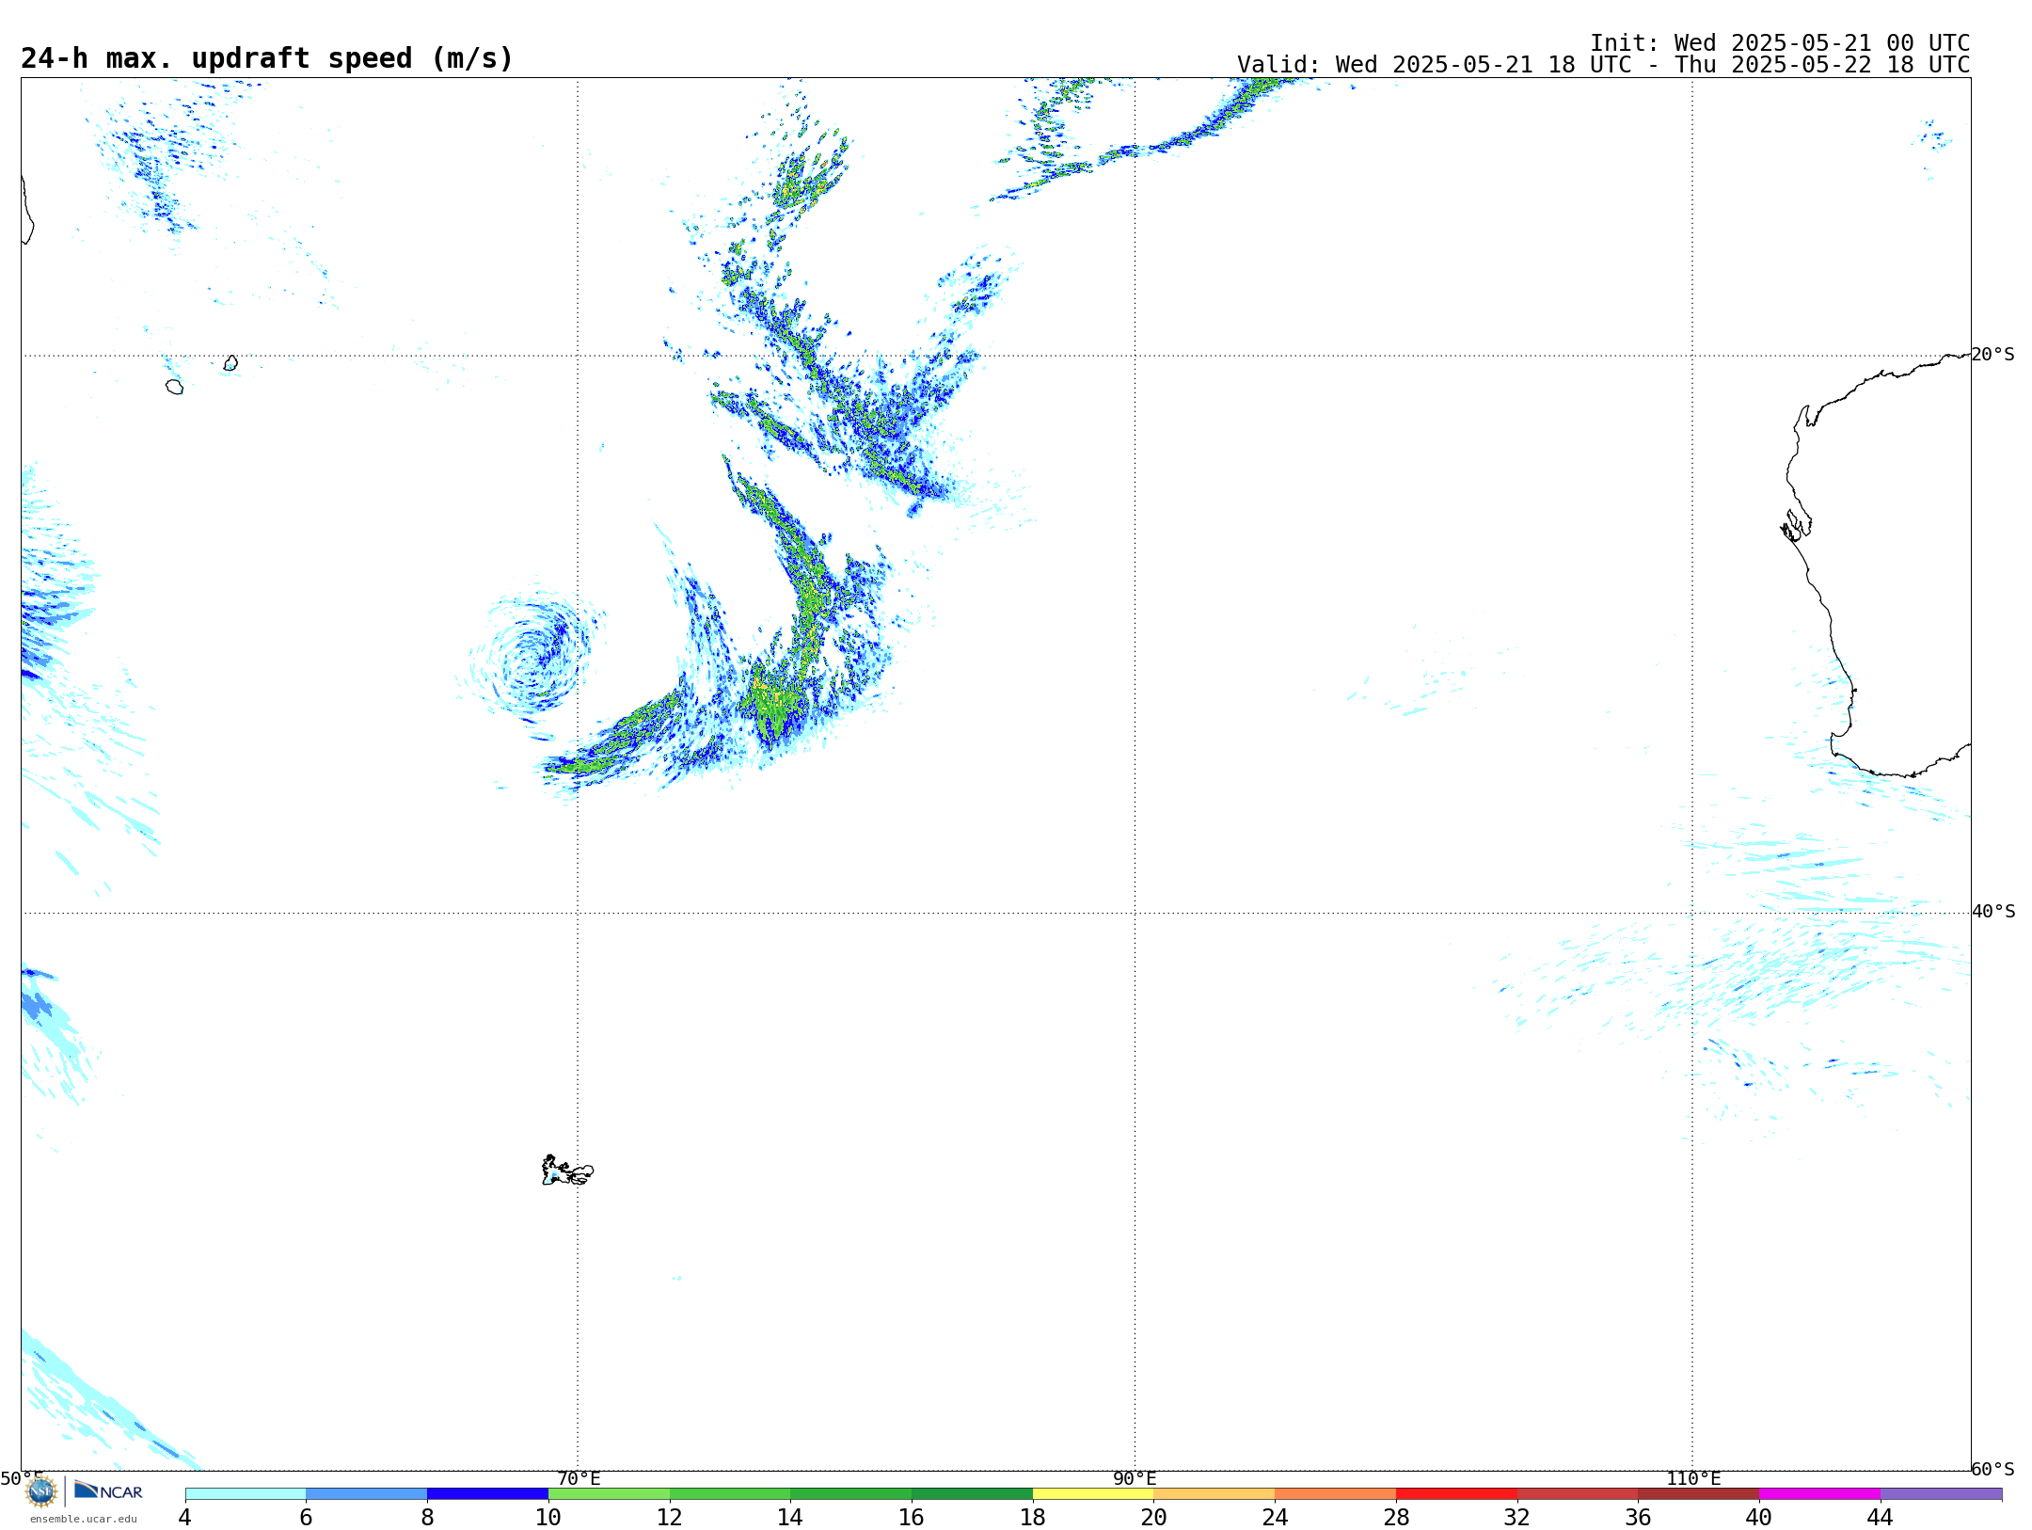Click the bright red 28–32 m/s swatch
The image size is (2032, 1530).
click(x=1456, y=1493)
